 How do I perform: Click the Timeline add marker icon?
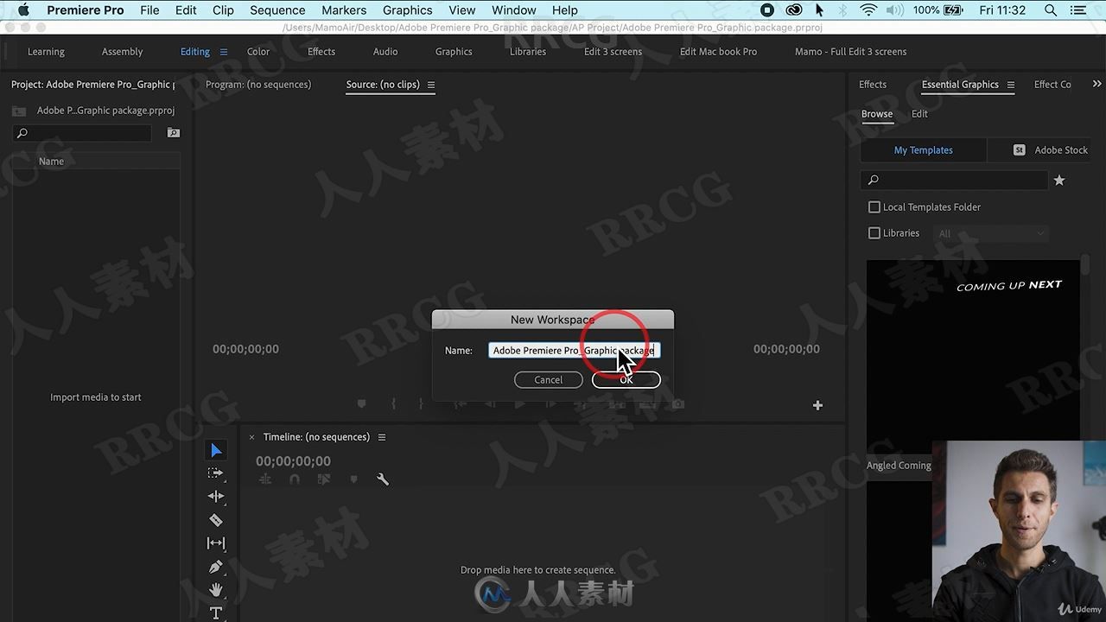coord(353,479)
